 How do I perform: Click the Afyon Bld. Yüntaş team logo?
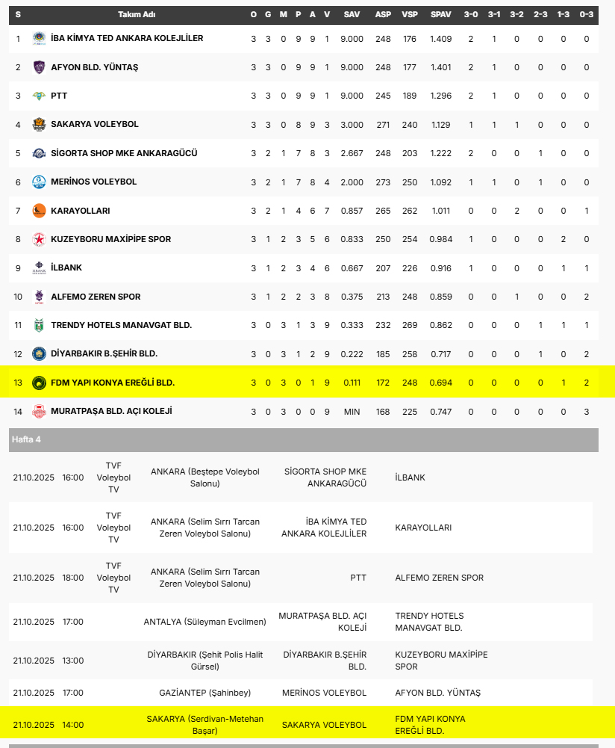click(x=39, y=67)
